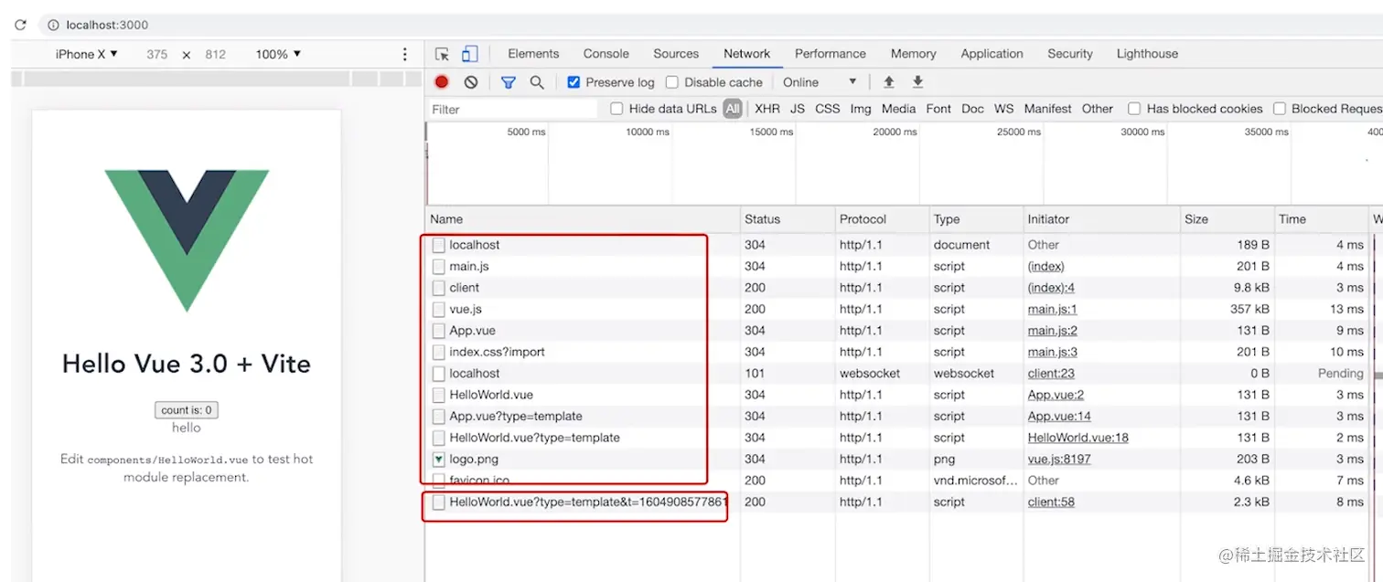The image size is (1383, 582).
Task: Click the 812 height field
Action: 216,54
